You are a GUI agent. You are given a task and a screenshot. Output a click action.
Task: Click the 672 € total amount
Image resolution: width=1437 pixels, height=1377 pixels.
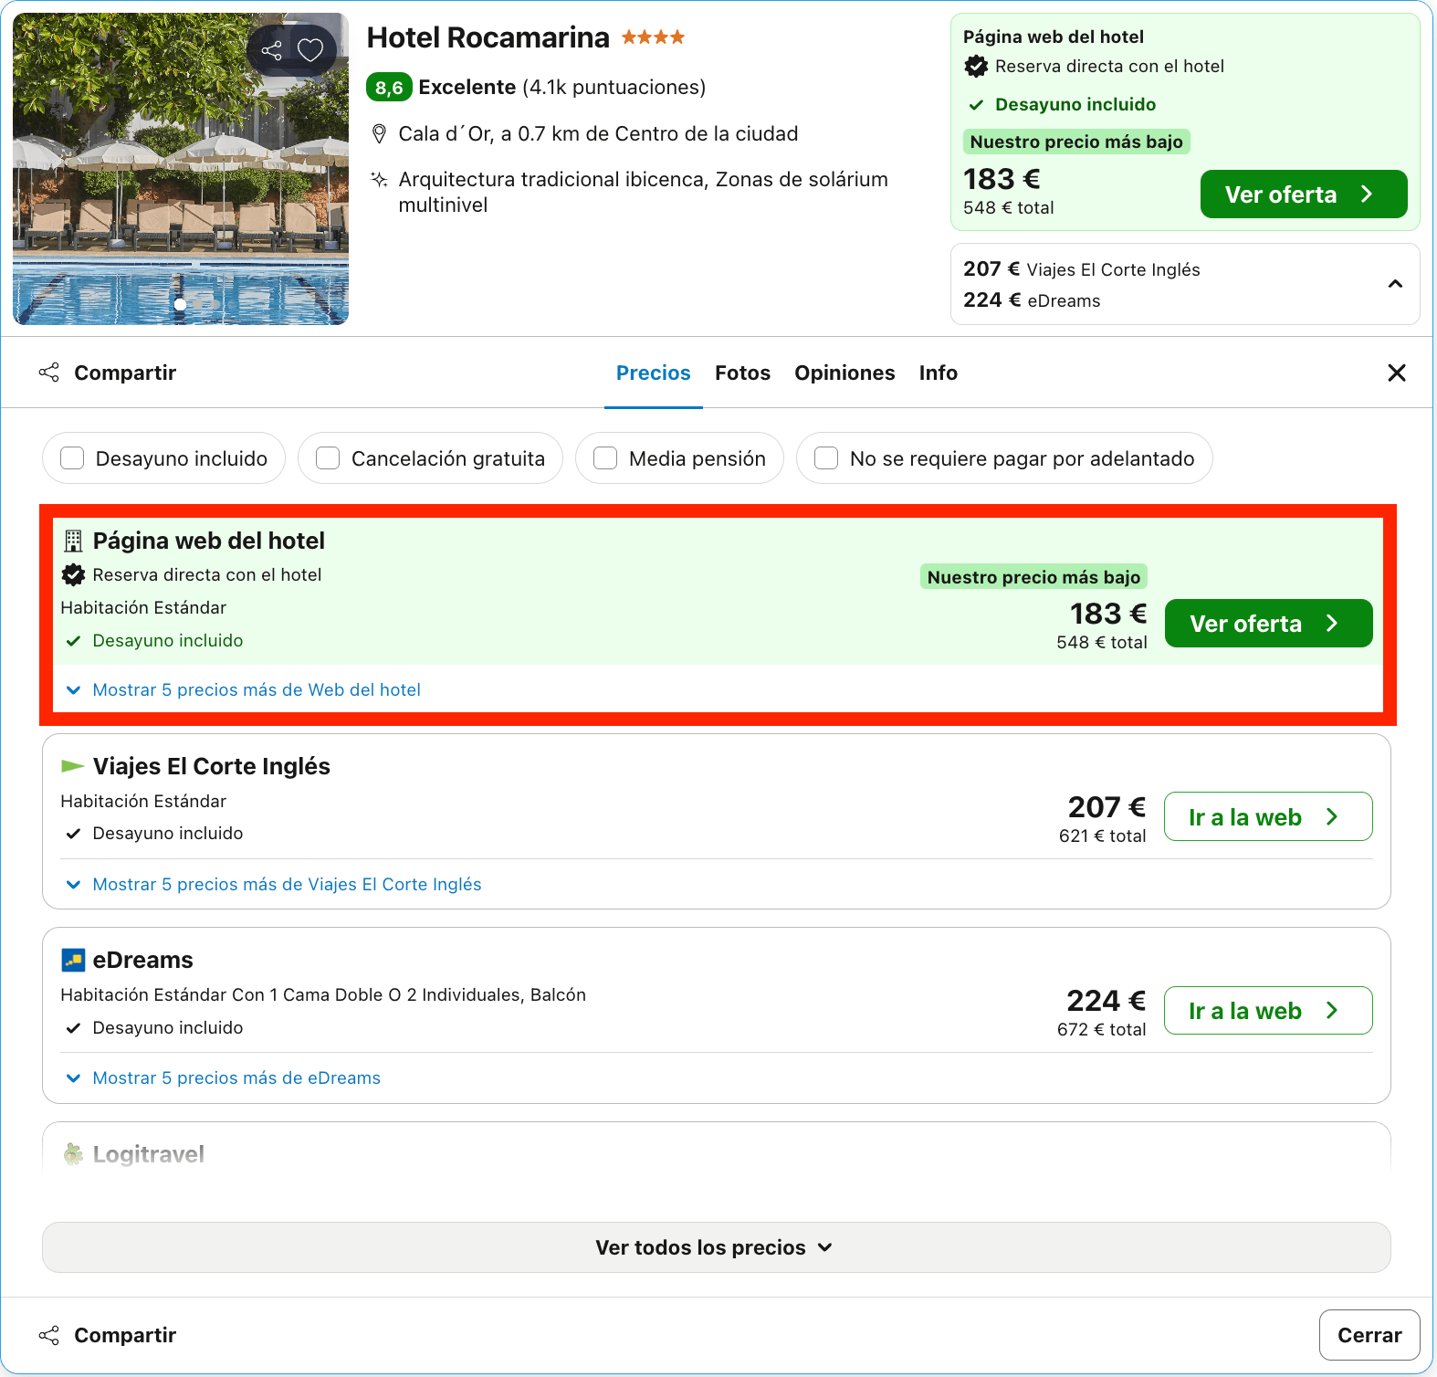point(1101,1029)
